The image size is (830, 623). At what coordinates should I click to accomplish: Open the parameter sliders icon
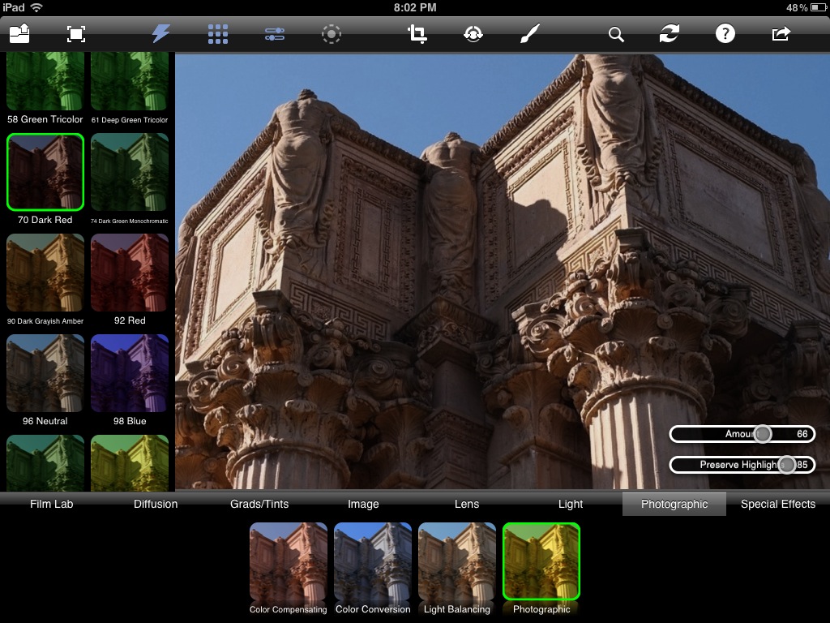(275, 34)
